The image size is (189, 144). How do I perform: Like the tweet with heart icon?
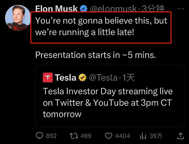click(x=109, y=136)
